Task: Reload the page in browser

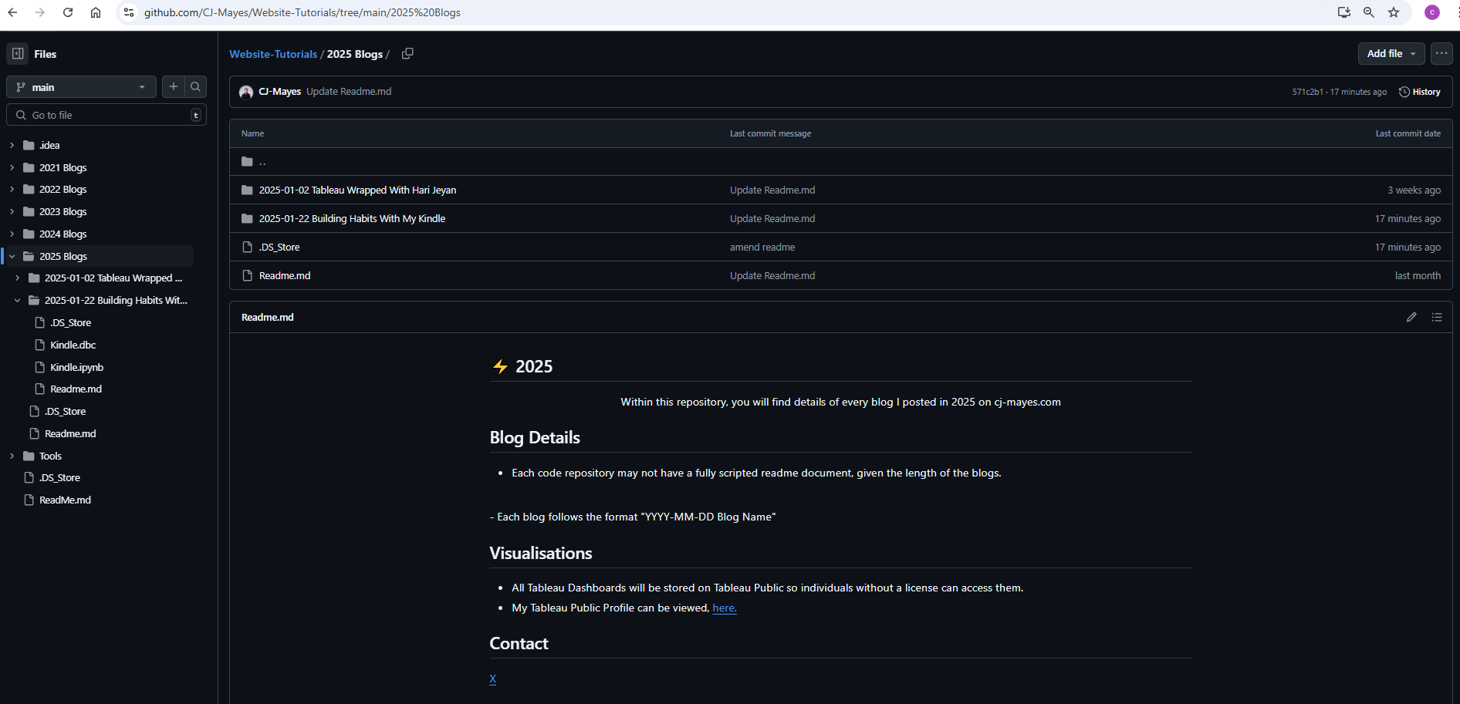Action: 68,12
